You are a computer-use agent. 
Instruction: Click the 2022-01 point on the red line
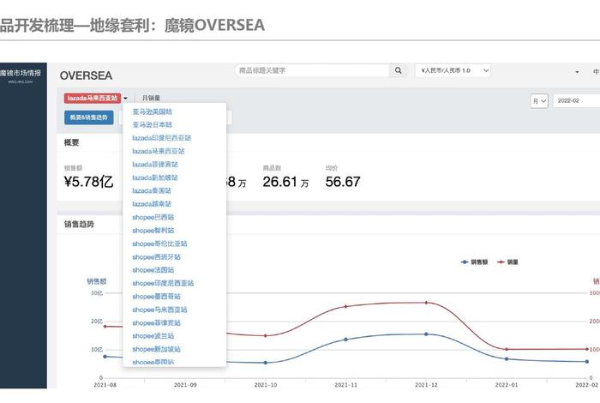point(507,350)
